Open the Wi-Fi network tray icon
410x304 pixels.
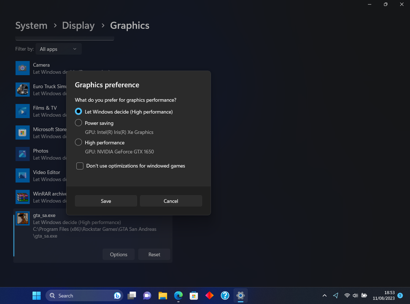pyautogui.click(x=347, y=296)
